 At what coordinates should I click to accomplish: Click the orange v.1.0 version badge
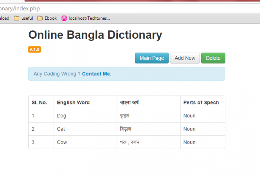35,49
